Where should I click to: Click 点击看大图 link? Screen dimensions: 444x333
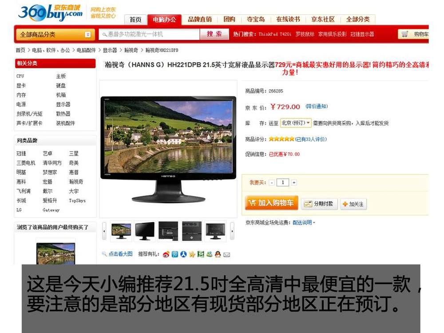pos(121,254)
